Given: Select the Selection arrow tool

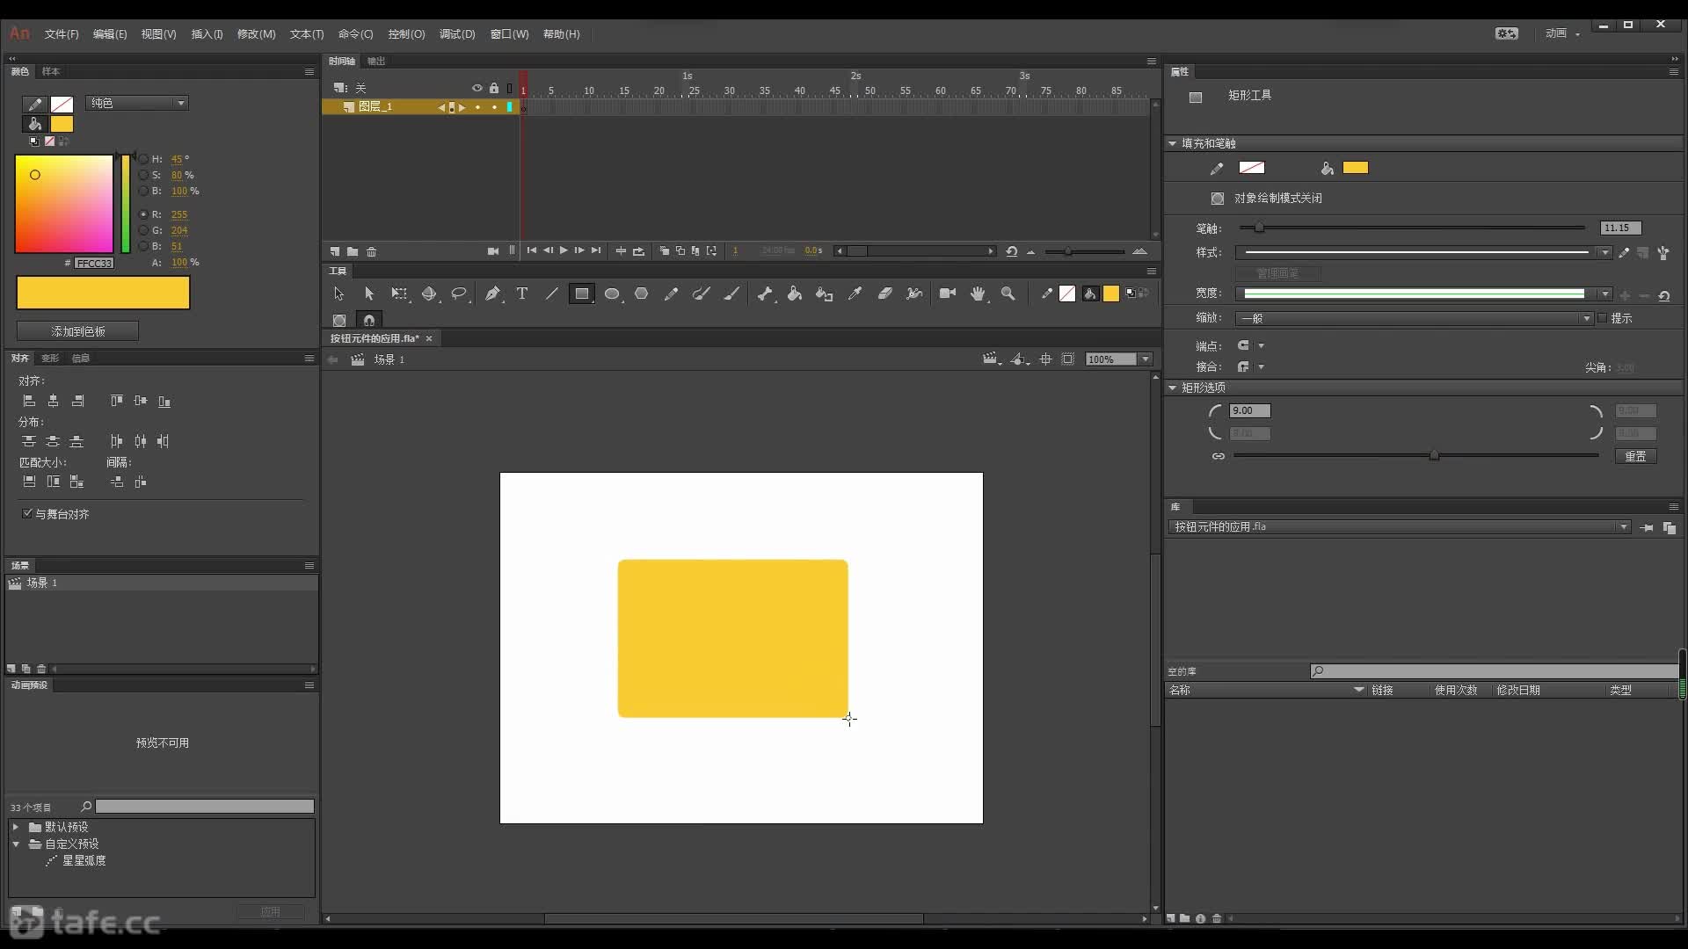Looking at the screenshot, I should (x=338, y=293).
